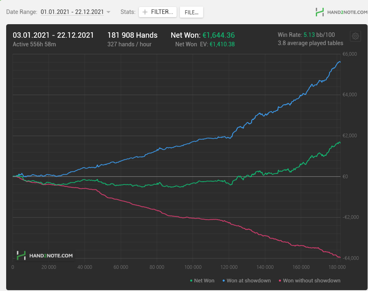Click the 60 000 x-axis label
The image size is (368, 291).
[121, 267]
